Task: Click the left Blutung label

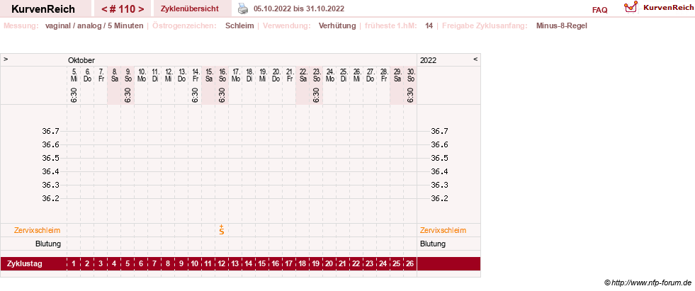Action: (x=48, y=244)
